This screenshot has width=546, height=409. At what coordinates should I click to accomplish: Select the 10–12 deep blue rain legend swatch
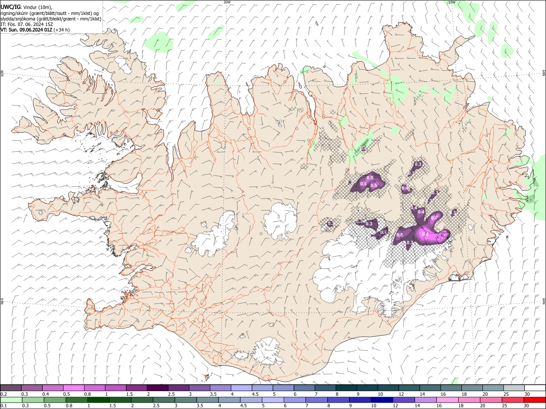click(382, 400)
